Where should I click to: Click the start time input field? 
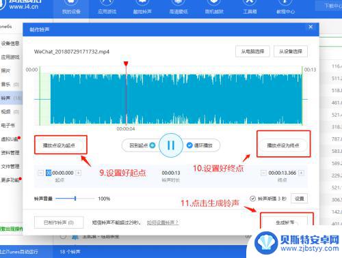60,173
